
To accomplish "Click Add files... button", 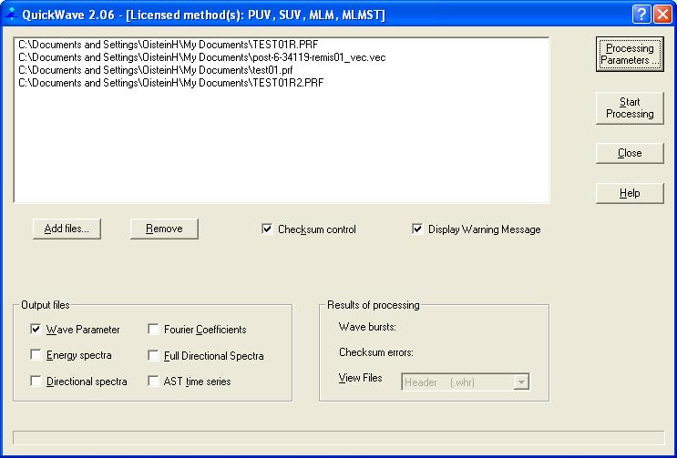I will (67, 229).
